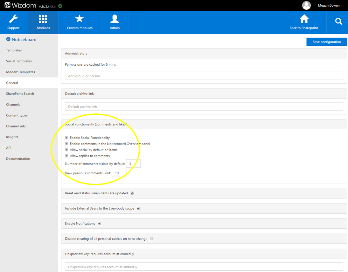The width and height of the screenshot is (348, 272).
Task: Click the search magnifier icon
Action: point(338,22)
